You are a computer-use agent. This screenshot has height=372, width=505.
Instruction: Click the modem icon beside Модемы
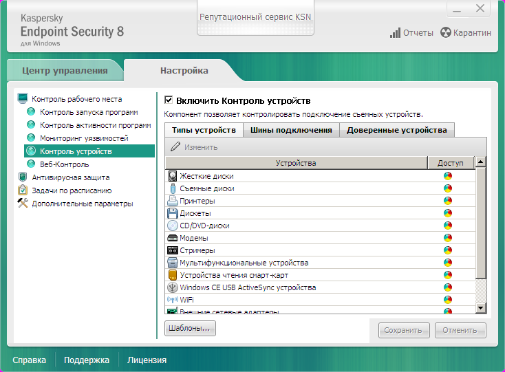tap(173, 238)
